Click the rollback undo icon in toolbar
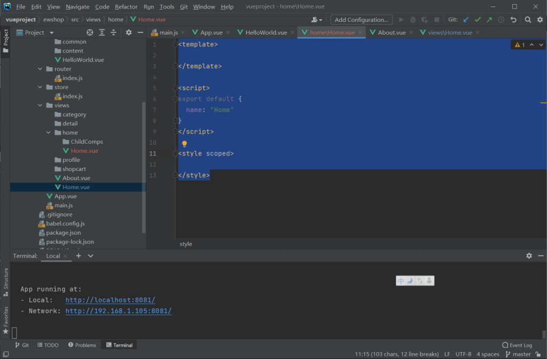Viewport: 547px width, 359px height. (513, 20)
